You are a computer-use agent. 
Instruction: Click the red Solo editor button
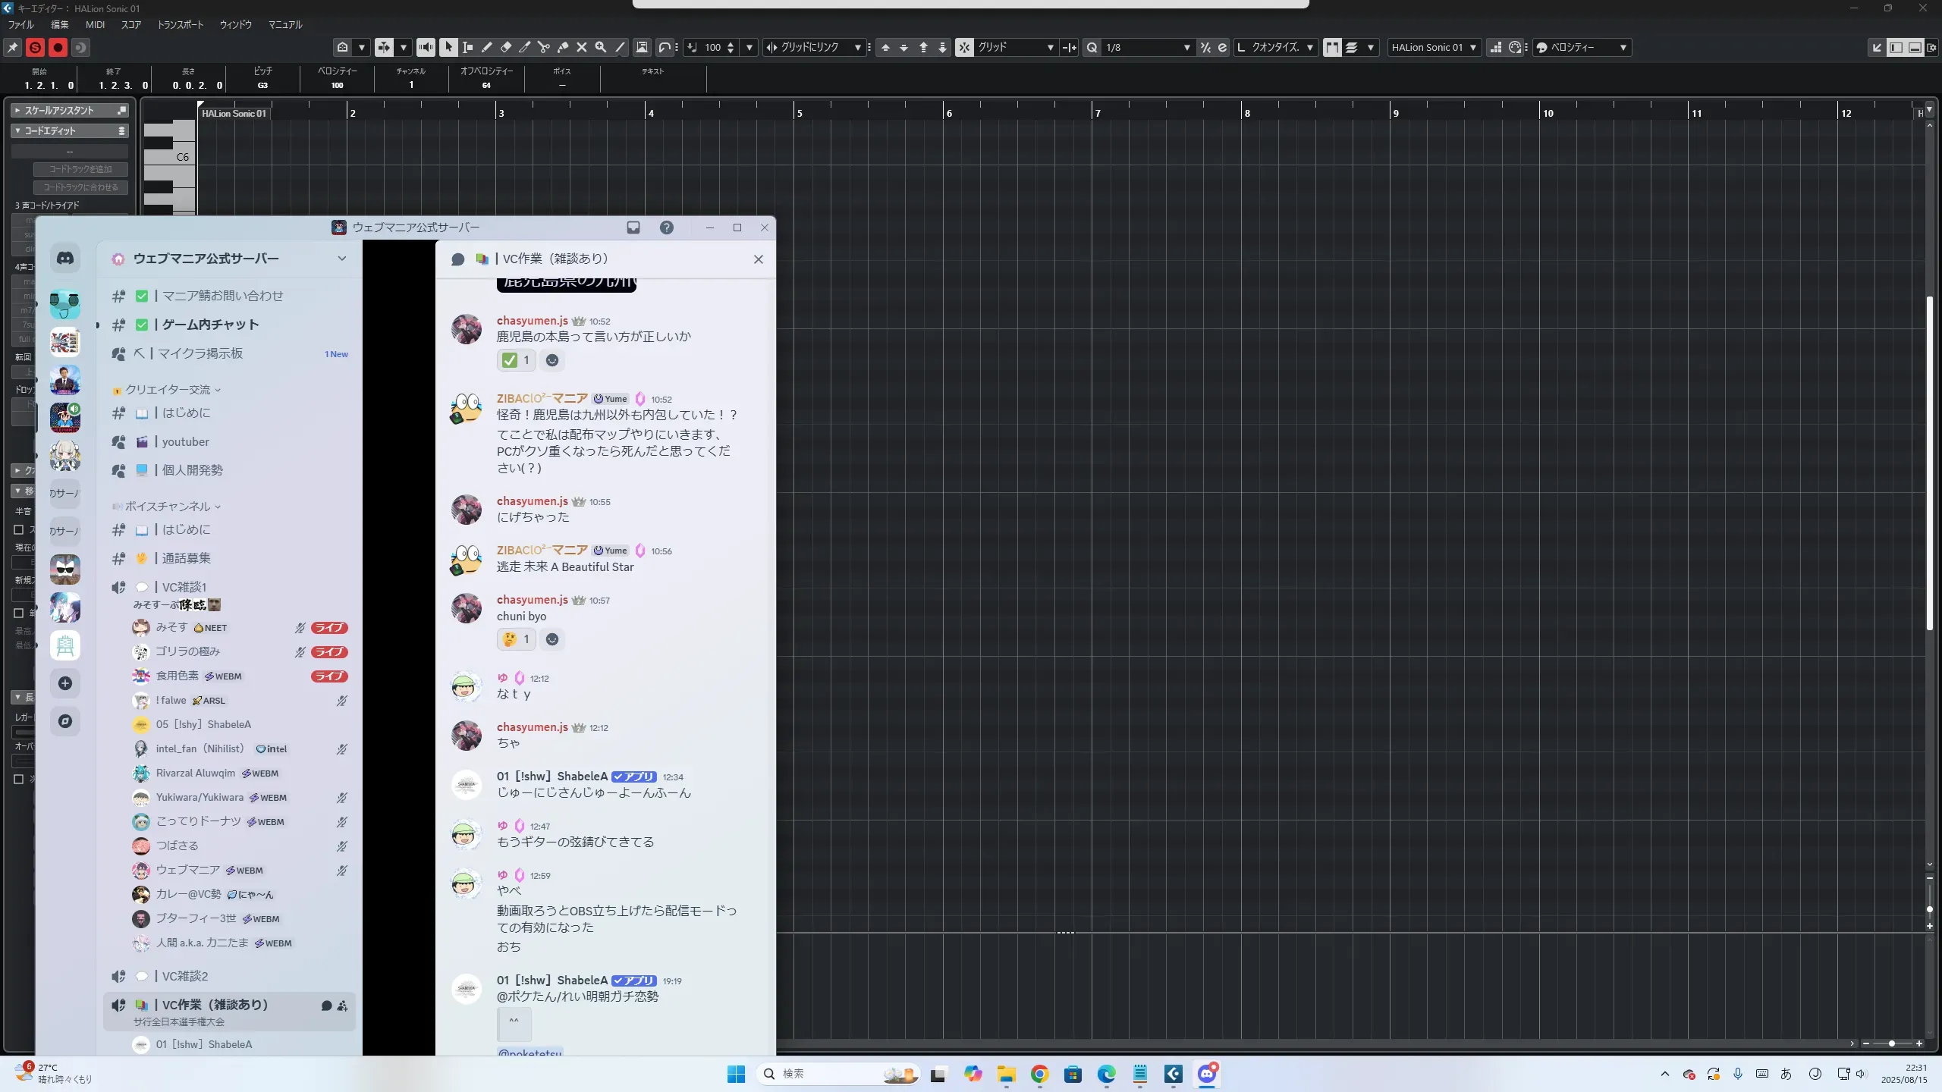point(35,47)
